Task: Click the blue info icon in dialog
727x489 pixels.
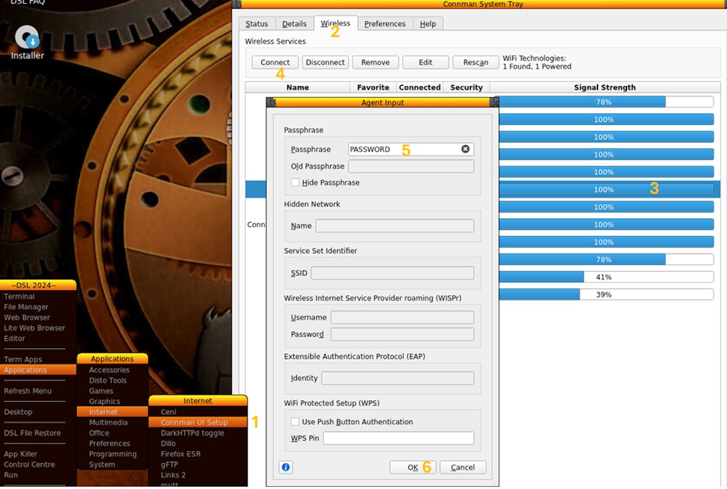Action: (286, 467)
